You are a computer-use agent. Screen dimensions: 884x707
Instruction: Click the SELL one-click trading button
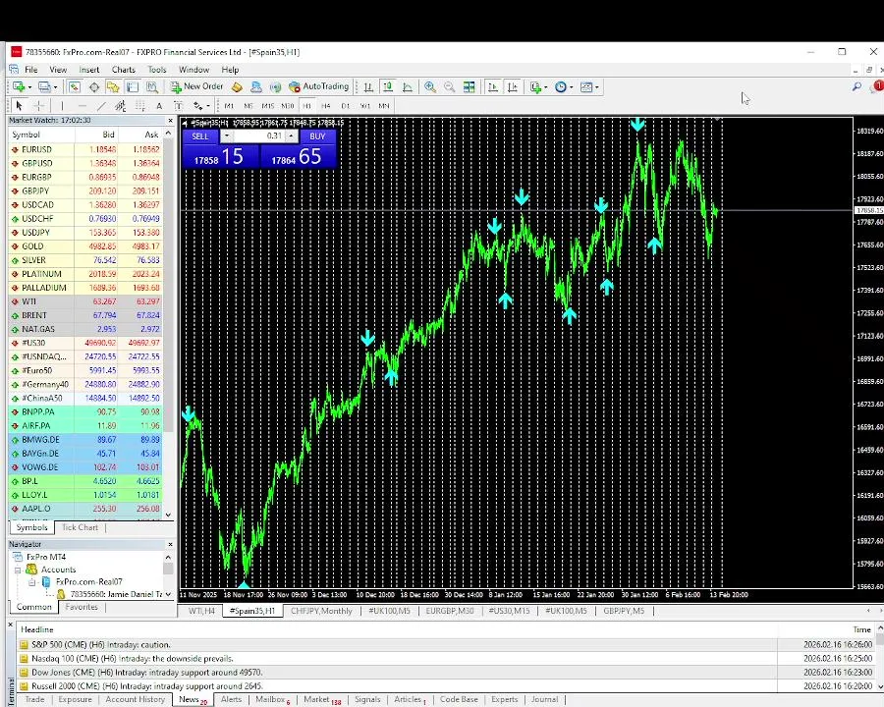click(x=200, y=136)
